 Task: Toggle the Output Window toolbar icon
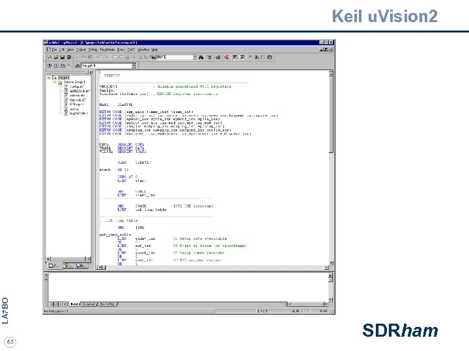pyautogui.click(x=242, y=57)
